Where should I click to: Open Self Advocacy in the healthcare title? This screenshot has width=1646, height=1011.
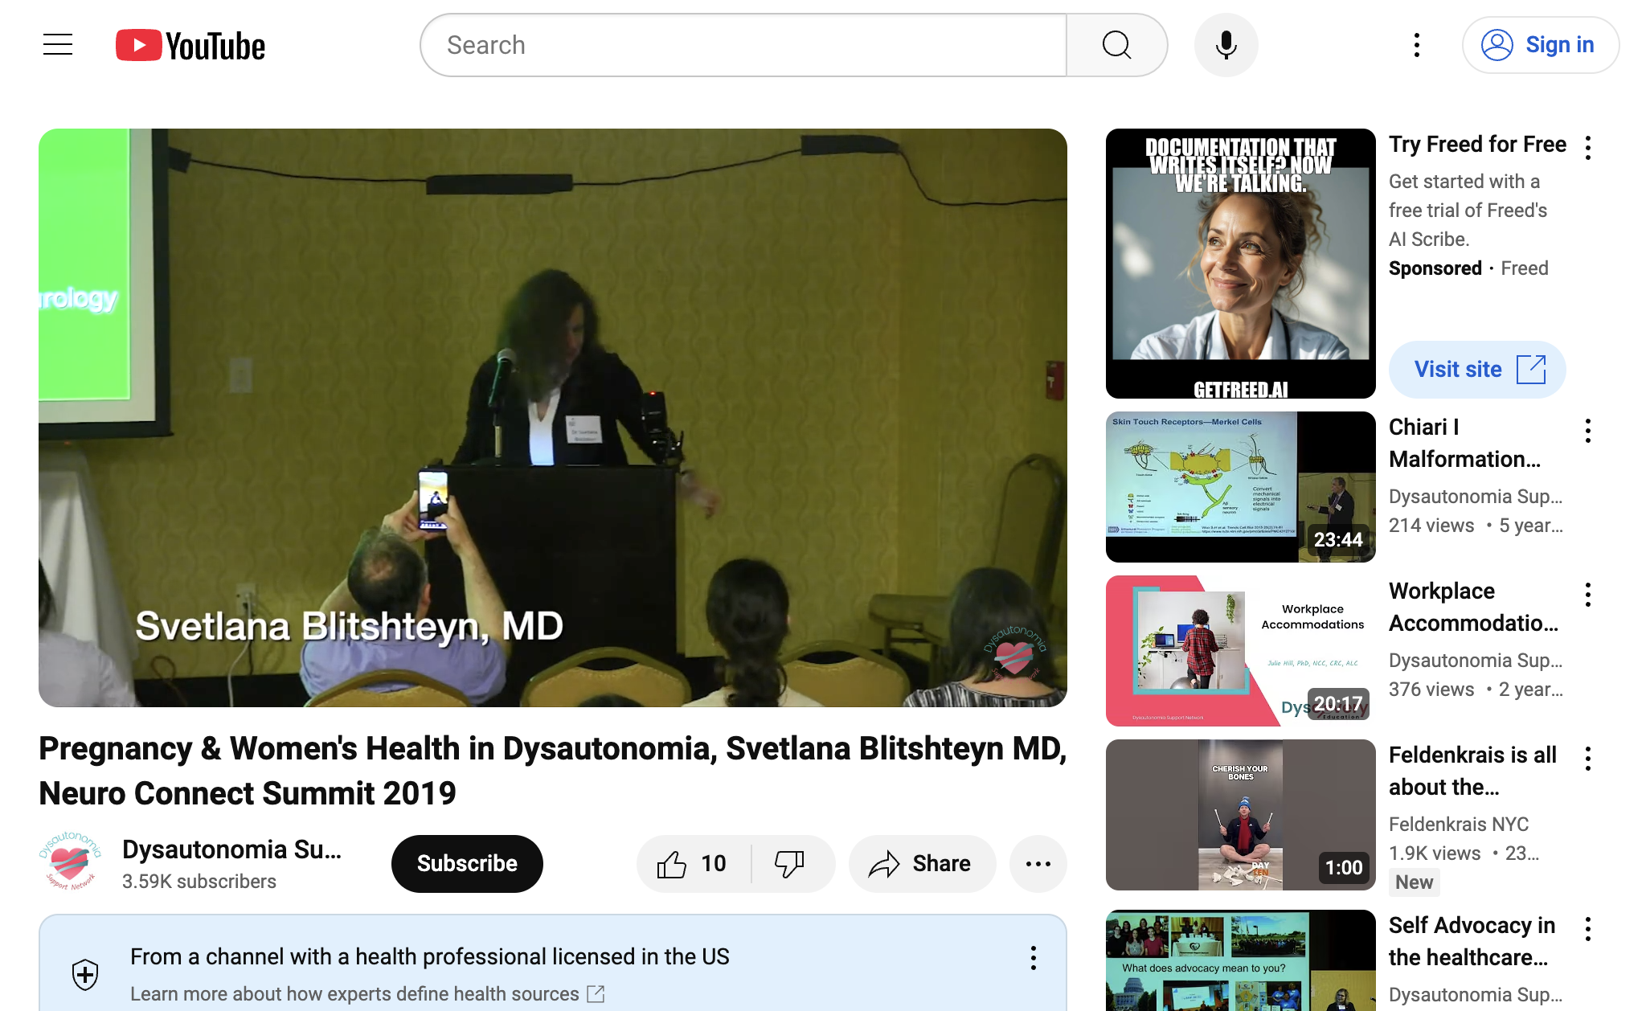(x=1472, y=941)
